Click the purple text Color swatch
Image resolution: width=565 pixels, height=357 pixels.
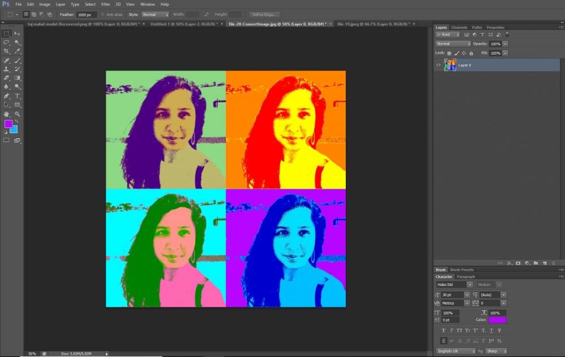click(x=497, y=320)
